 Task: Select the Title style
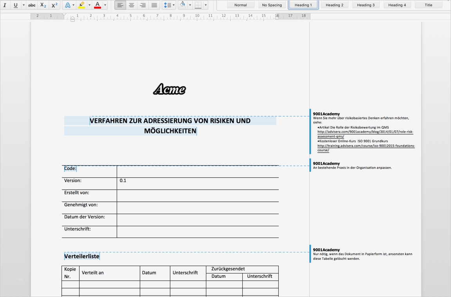428,4
